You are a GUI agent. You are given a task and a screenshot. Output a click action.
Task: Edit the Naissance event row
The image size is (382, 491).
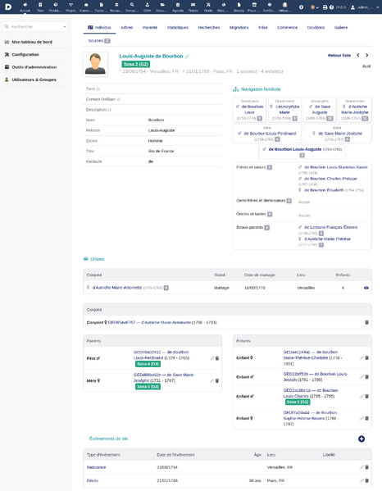click(x=362, y=467)
